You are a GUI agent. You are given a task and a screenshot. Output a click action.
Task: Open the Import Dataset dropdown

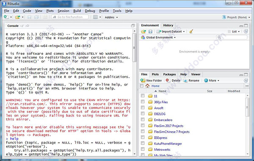tap(171, 32)
